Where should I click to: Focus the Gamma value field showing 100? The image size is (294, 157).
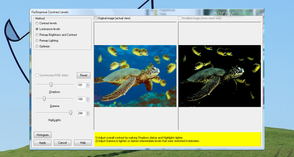81,99
